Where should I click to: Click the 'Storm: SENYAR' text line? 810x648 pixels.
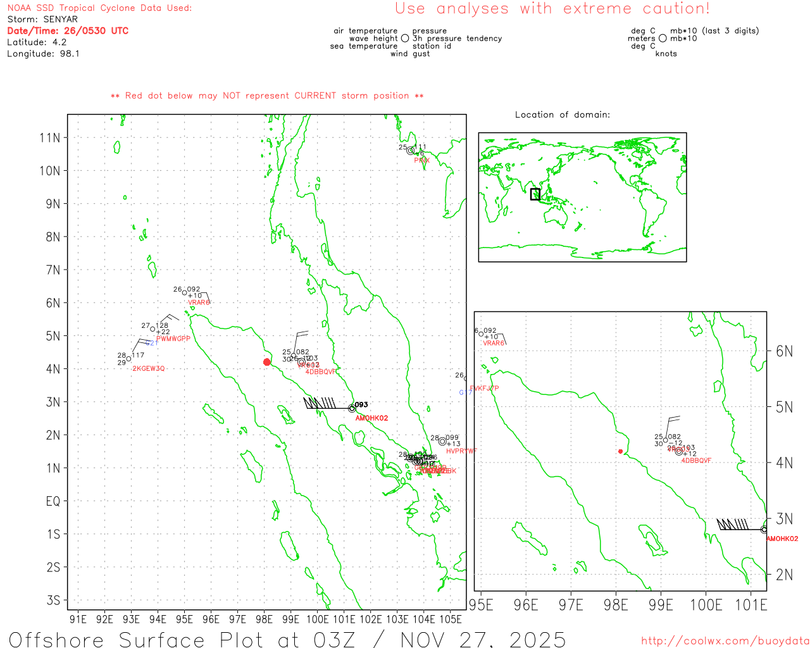coord(42,20)
